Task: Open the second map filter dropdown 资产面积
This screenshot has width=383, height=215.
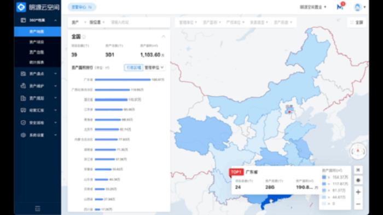Action: click(212, 22)
